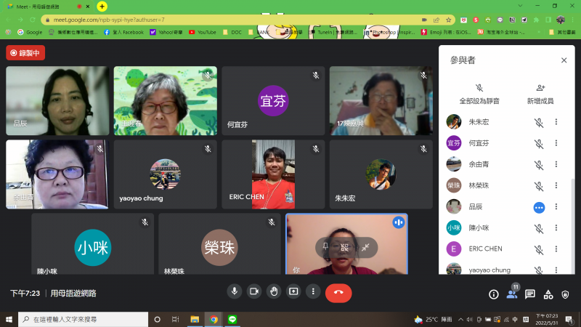Open host controls shield icon
Screen dimensions: 581x327
(565, 294)
